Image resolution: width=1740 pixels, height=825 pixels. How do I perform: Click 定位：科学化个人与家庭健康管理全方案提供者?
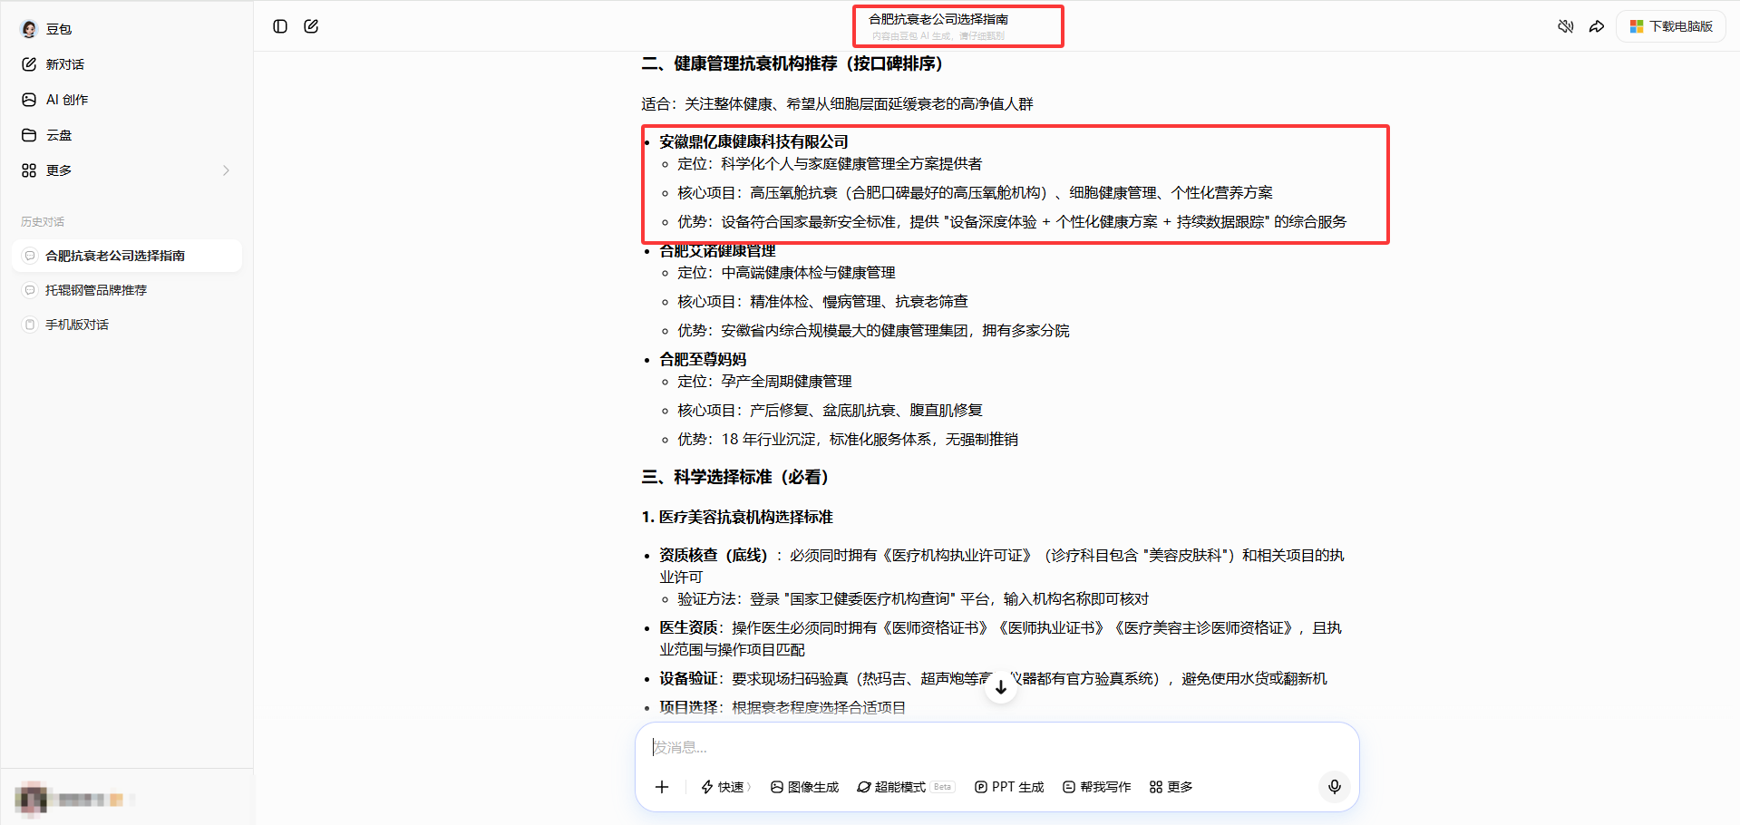click(x=830, y=164)
